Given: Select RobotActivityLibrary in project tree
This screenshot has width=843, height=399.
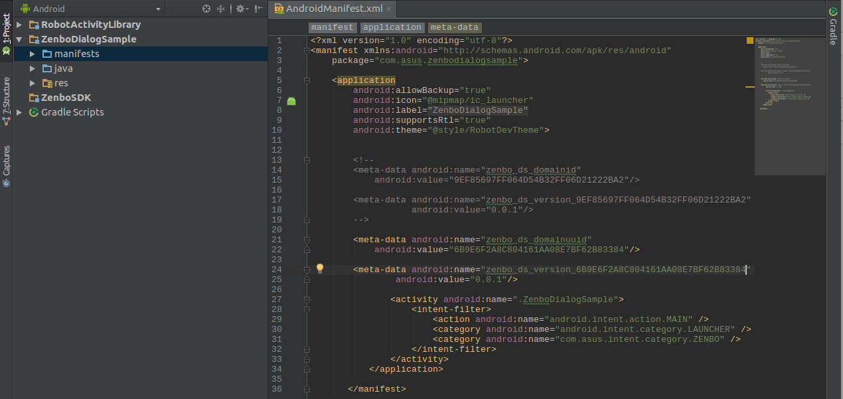Looking at the screenshot, I should (x=140, y=25).
